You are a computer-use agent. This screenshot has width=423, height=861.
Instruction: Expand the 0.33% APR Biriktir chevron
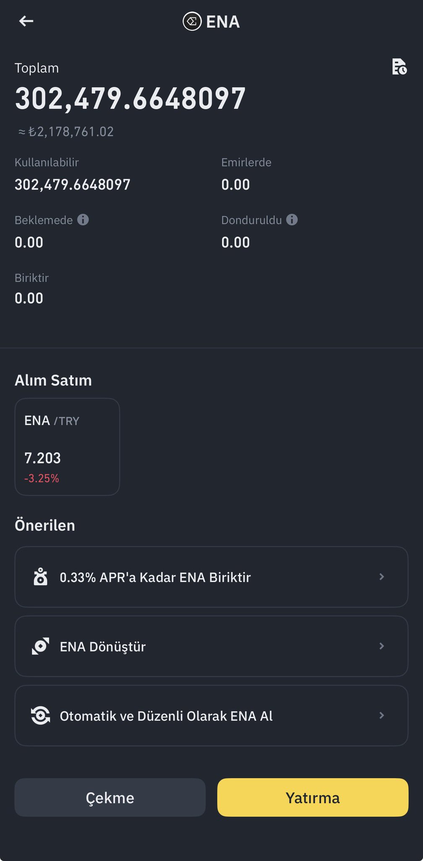click(x=381, y=577)
